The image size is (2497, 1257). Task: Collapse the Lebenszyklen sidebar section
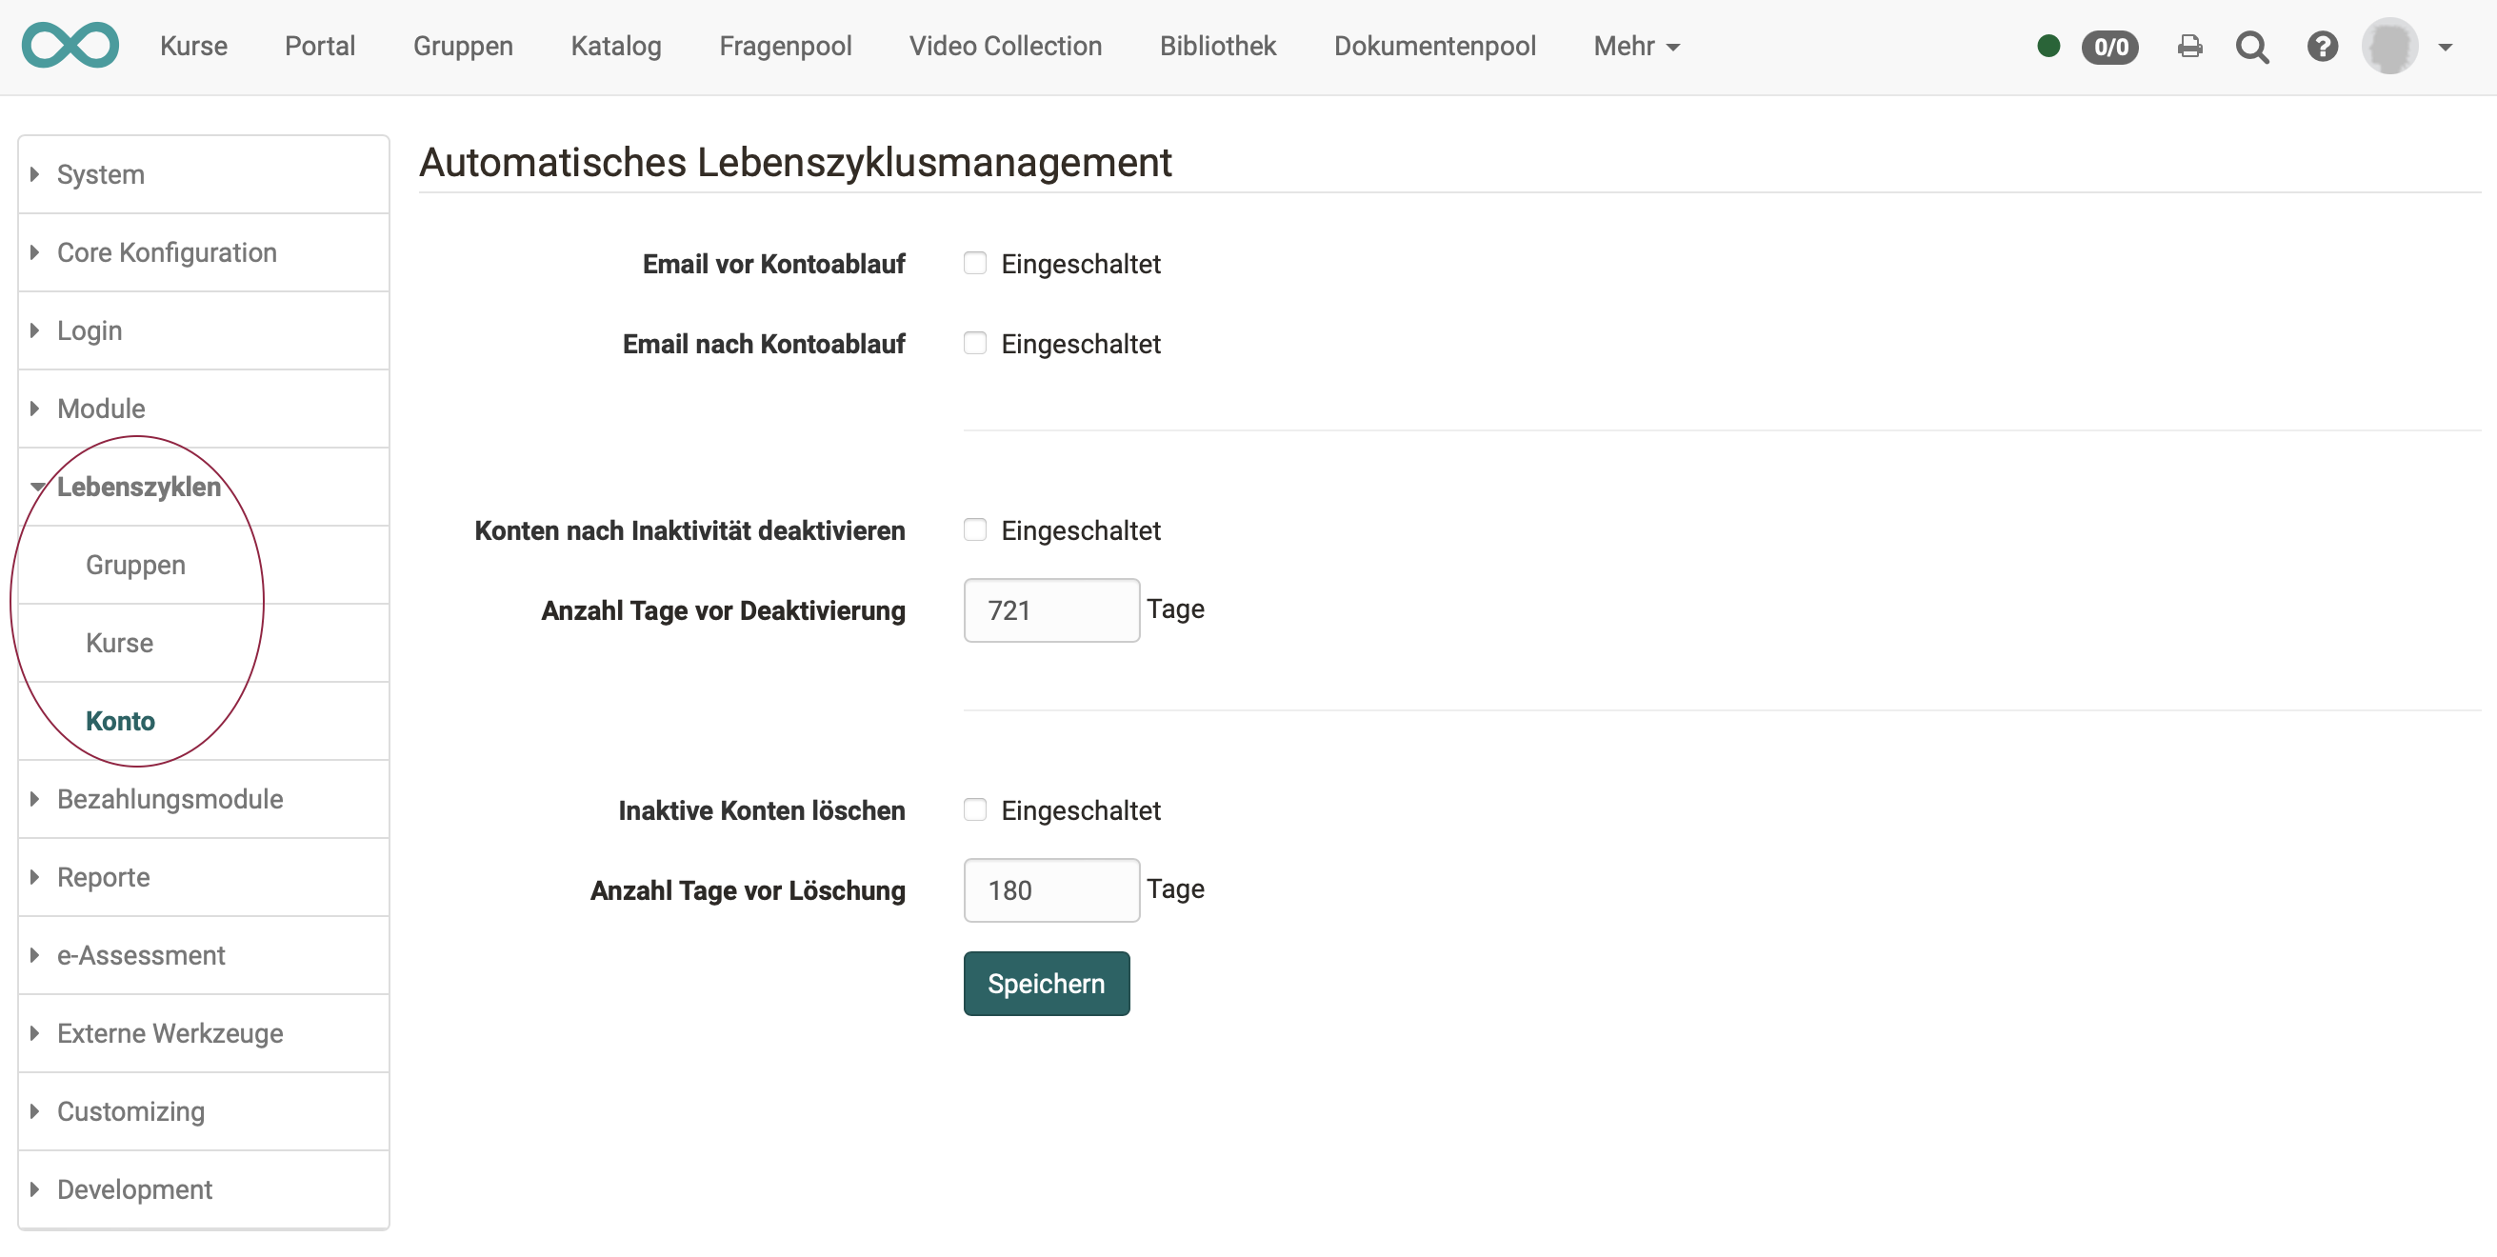click(204, 487)
